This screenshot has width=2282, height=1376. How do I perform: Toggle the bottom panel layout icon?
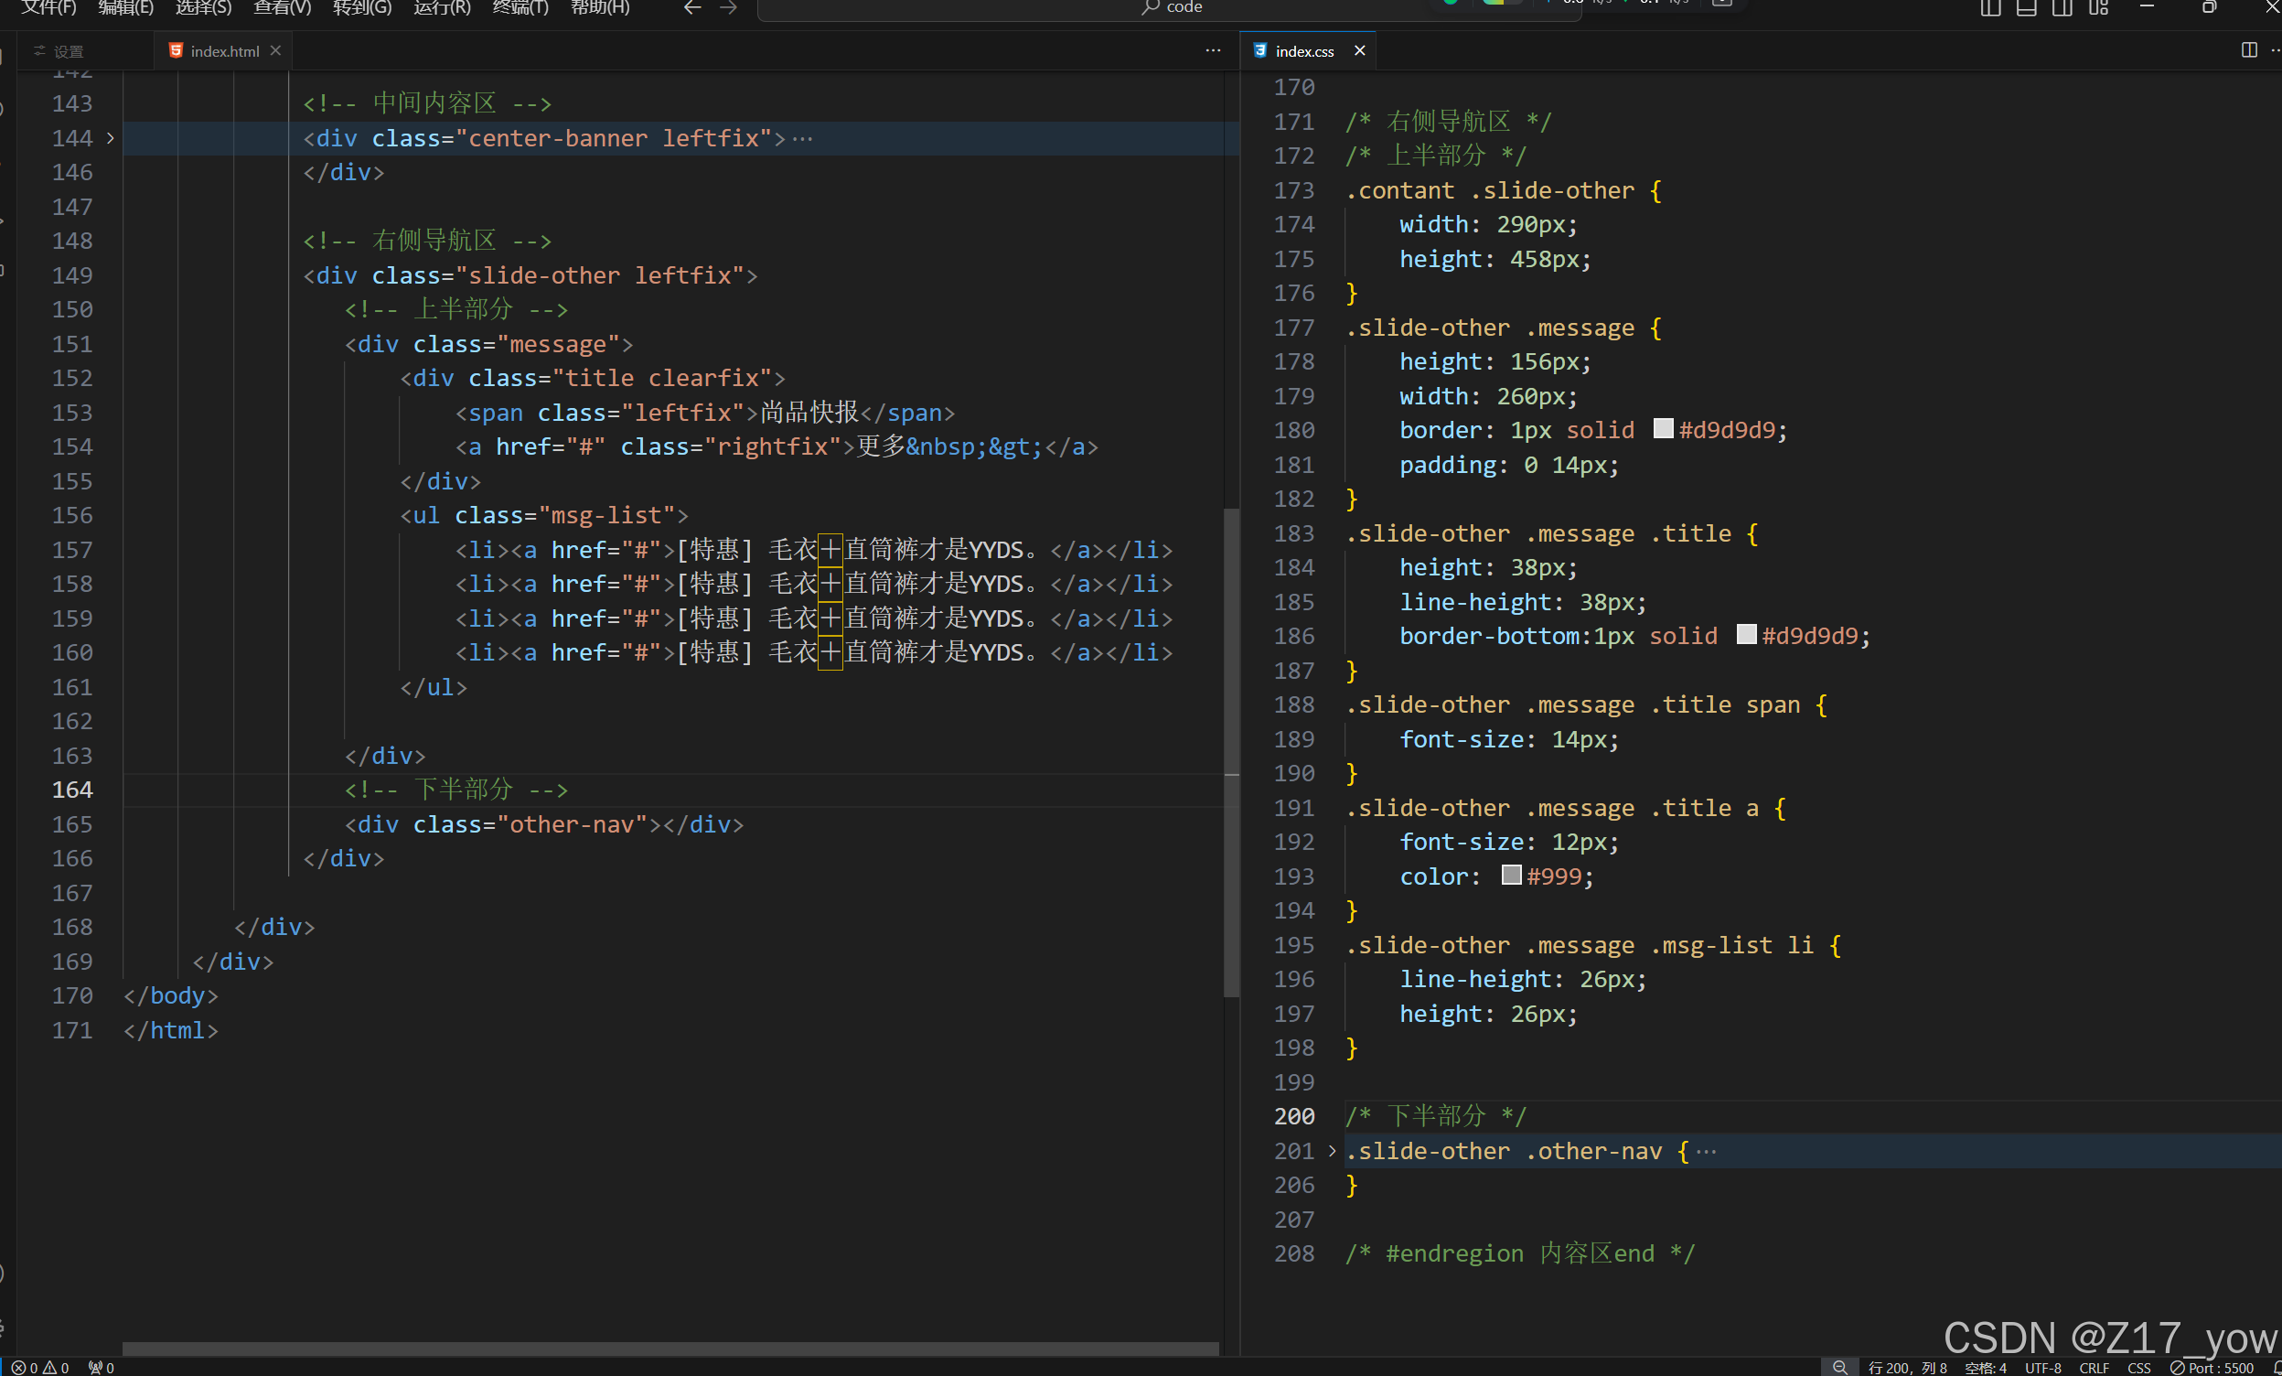(2027, 8)
